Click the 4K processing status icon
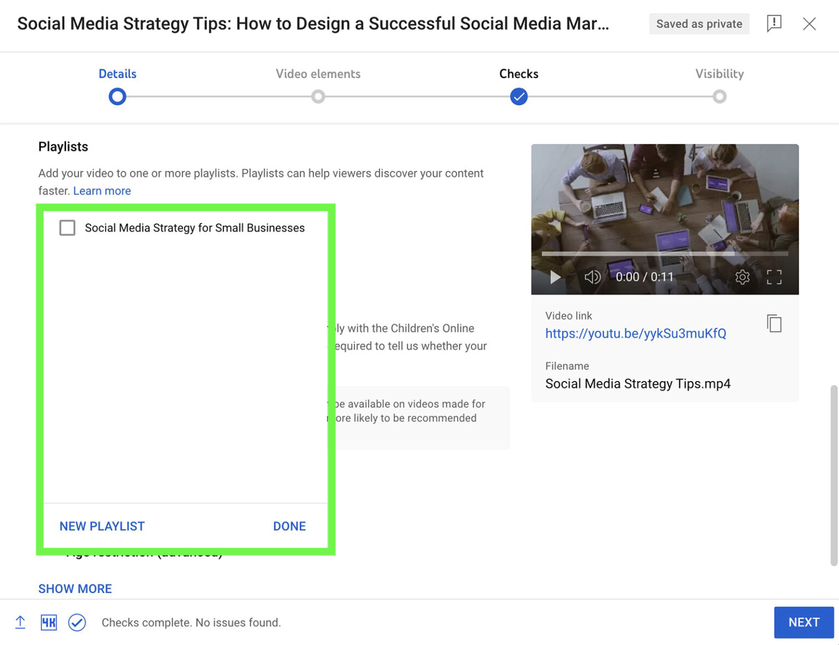 pos(49,622)
